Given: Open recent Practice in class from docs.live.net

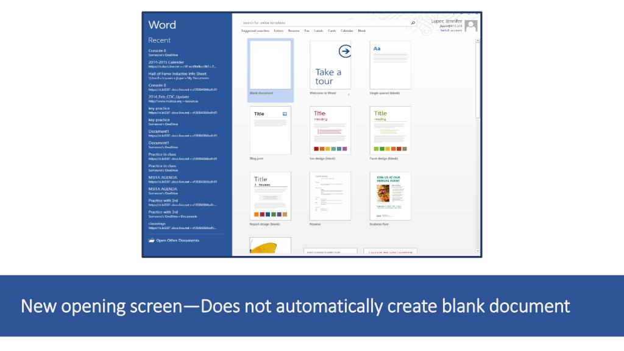Looking at the screenshot, I should [183, 157].
